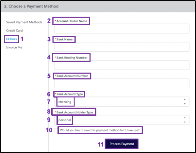Select the Bank Account Number input field
The image size is (196, 153).
point(122,83)
